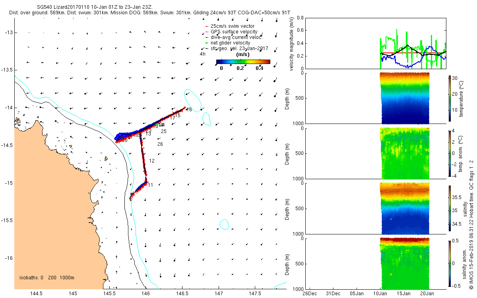This screenshot has height=298, width=477.
Task: Click the temp. anom. colorbar
Action: [x=450, y=153]
